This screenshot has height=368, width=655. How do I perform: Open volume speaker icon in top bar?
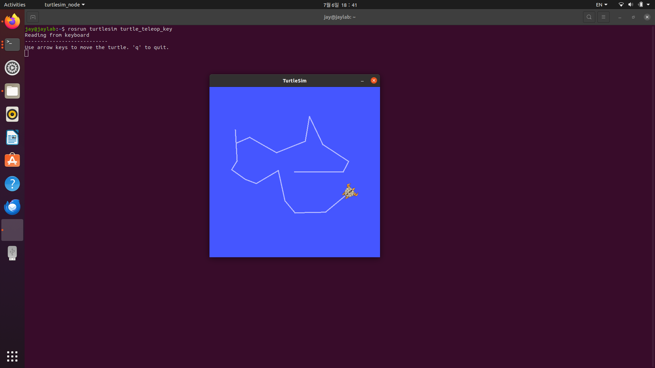click(x=630, y=5)
